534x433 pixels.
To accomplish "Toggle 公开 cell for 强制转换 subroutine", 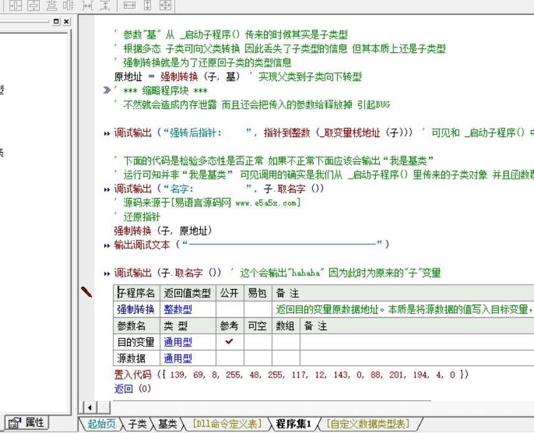I will pyautogui.click(x=230, y=309).
